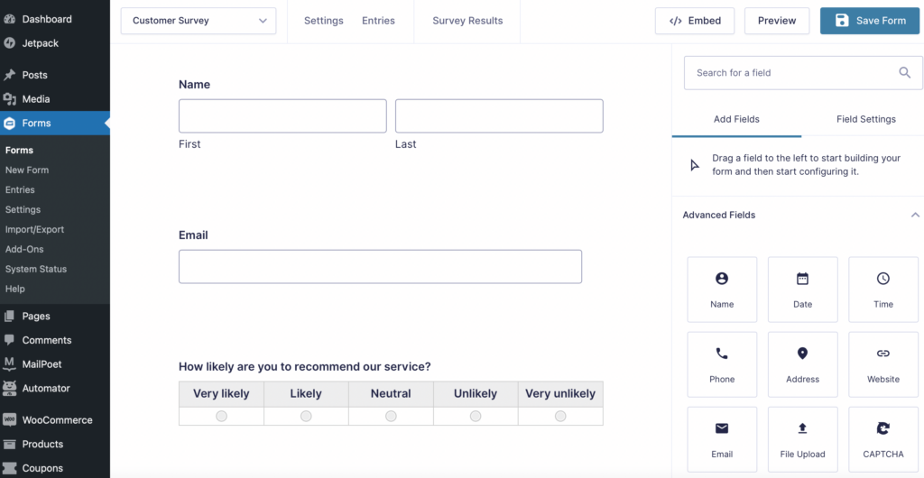Switch to the Field Settings tab
This screenshot has width=924, height=478.
pyautogui.click(x=865, y=119)
